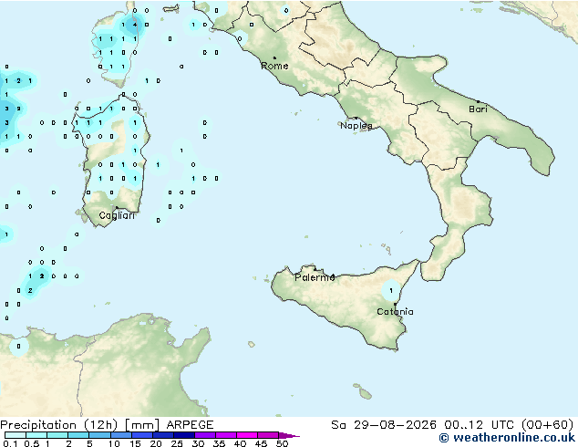Pick the 0.5–1 mm legend swatch
This screenshot has height=447, width=578.
click(x=36, y=435)
